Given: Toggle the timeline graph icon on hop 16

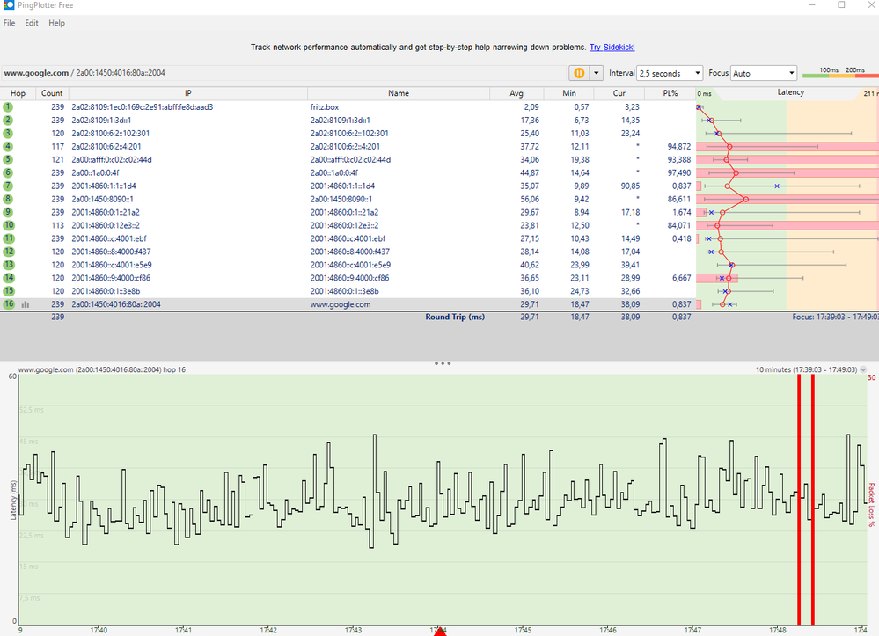Looking at the screenshot, I should tap(26, 305).
